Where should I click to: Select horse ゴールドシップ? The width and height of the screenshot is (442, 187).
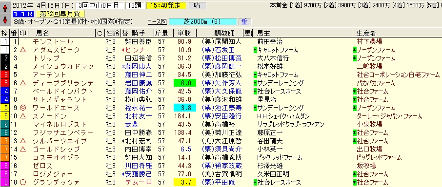click(x=56, y=149)
